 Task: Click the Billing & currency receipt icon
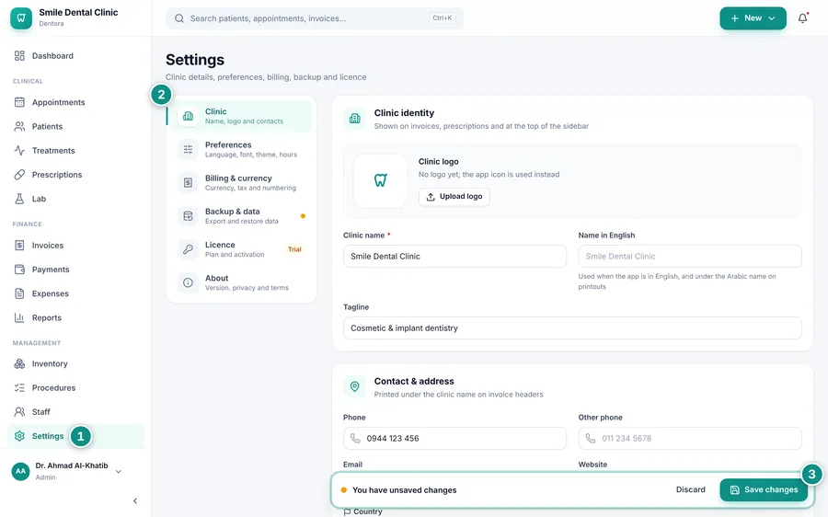click(188, 183)
